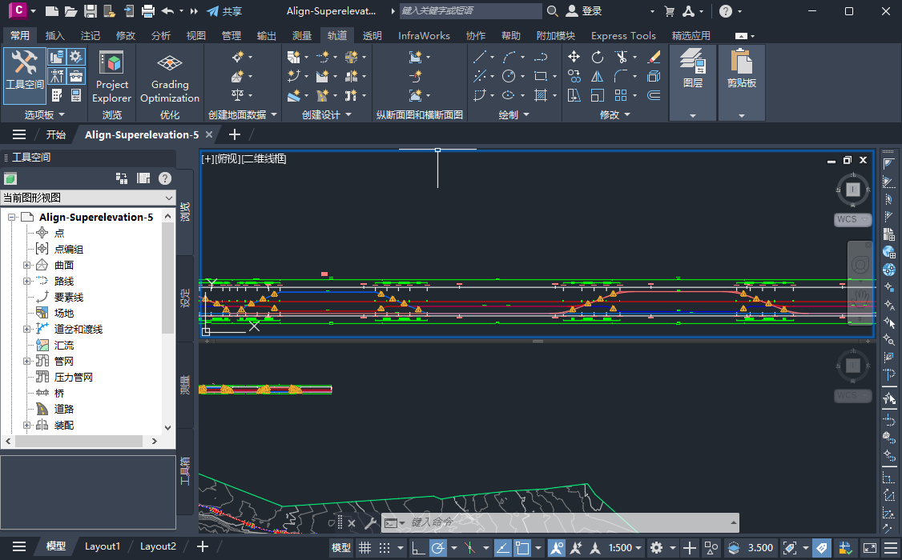Activate the 工具空间 (Toolspace) button
902x560 pixels.
25,76
